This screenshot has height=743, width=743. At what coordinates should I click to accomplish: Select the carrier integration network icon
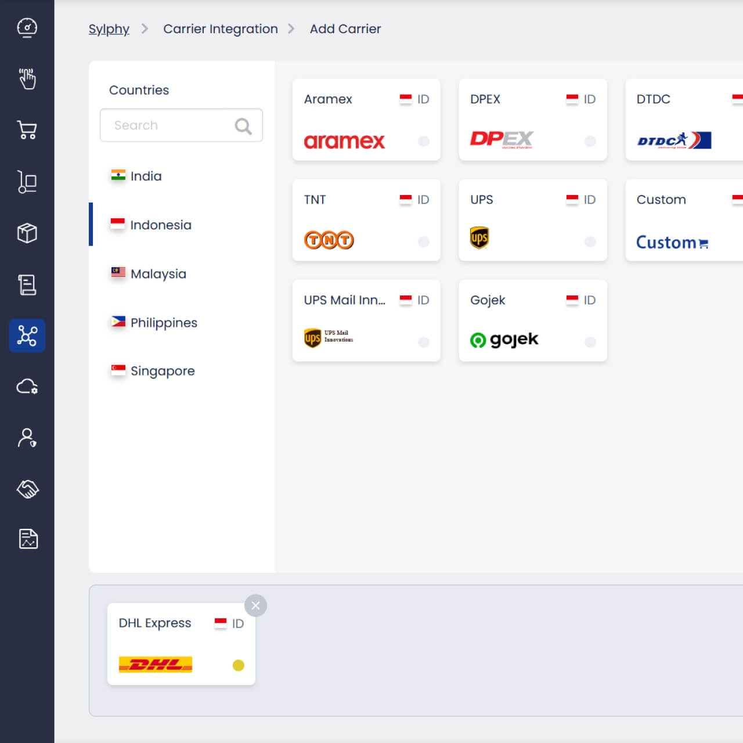pos(27,336)
